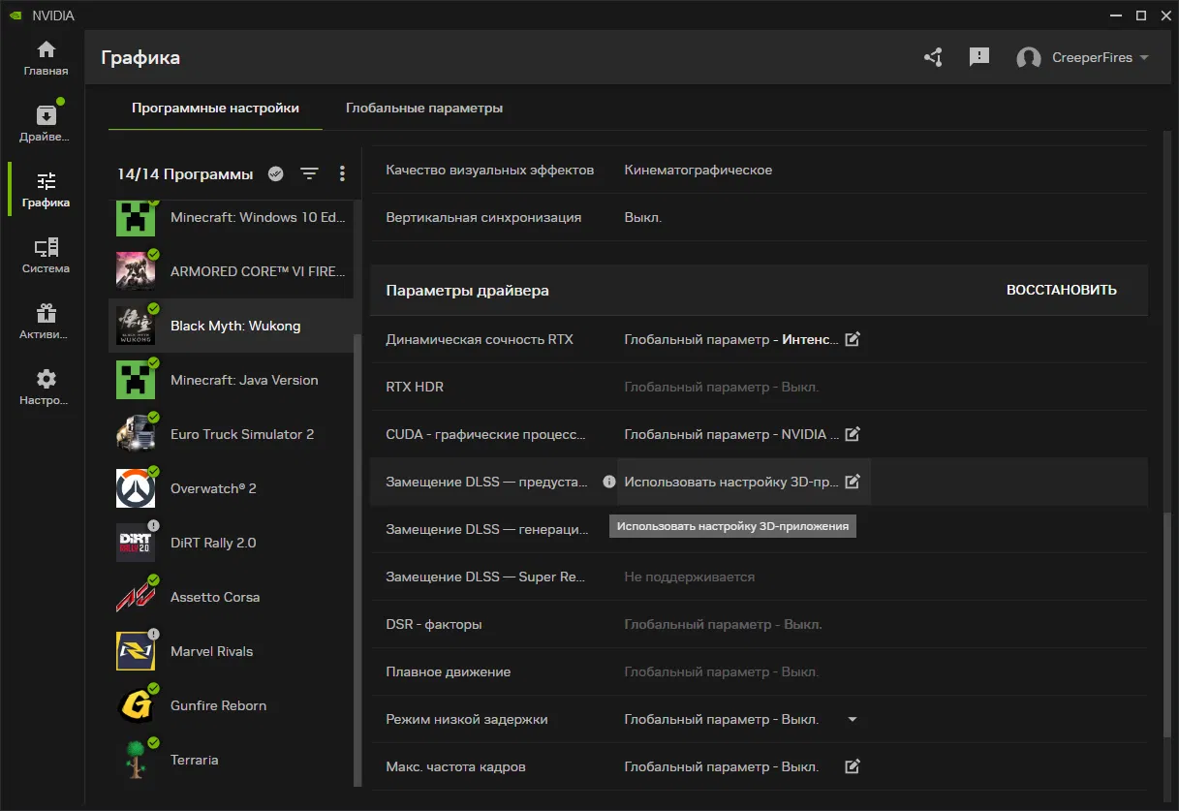Click the share icon in header
1179x811 pixels.
click(x=933, y=57)
